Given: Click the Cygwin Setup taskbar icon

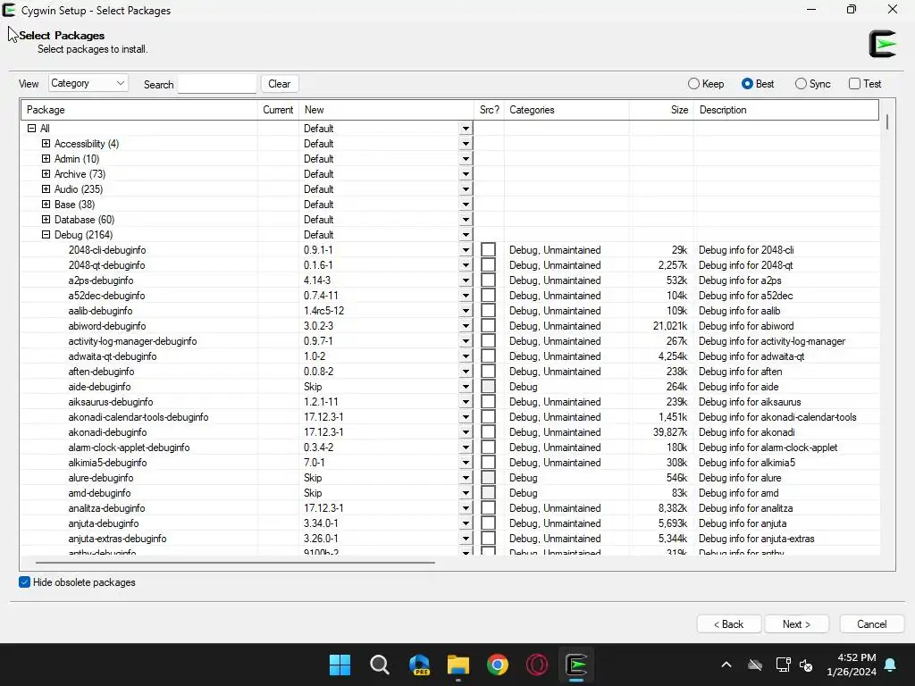Looking at the screenshot, I should click(576, 665).
